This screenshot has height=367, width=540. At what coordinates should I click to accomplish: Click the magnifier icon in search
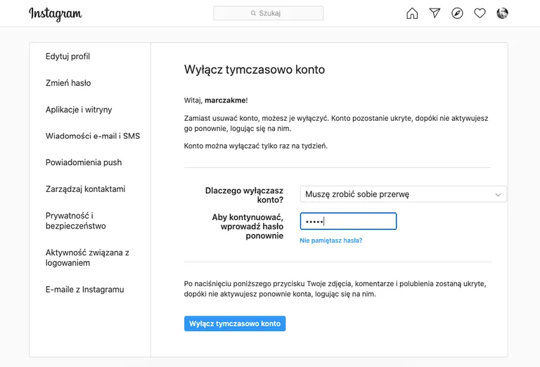click(x=253, y=13)
